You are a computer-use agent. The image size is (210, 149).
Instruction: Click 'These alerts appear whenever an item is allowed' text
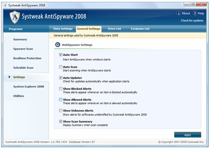[x=100, y=103]
